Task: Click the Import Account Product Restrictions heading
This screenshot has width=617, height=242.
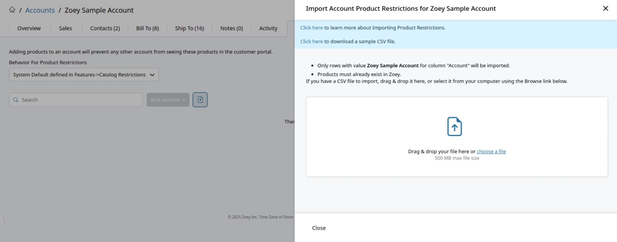Action: point(401,8)
